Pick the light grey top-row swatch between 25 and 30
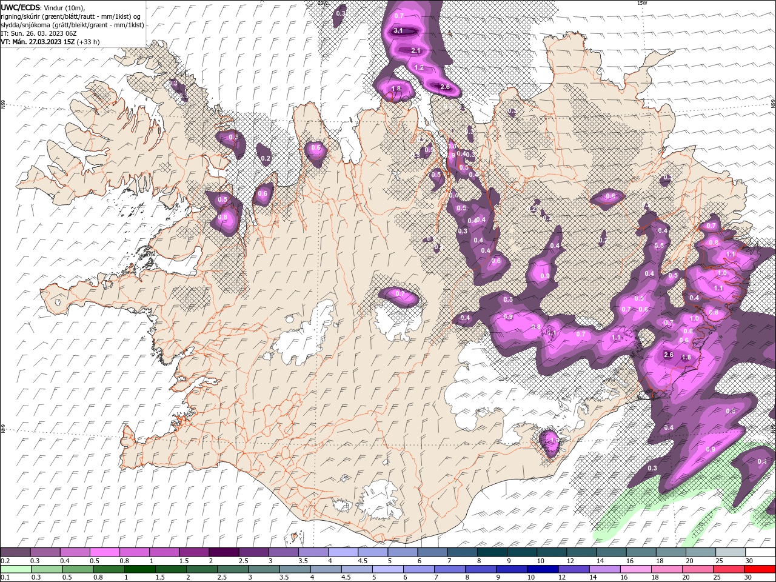This screenshot has width=776, height=582. pos(730,552)
